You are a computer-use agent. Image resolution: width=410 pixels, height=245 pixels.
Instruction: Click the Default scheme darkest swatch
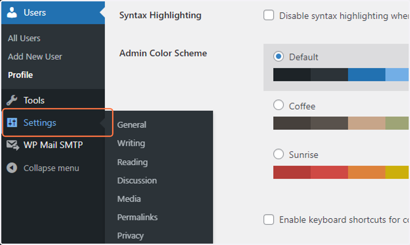(292, 74)
